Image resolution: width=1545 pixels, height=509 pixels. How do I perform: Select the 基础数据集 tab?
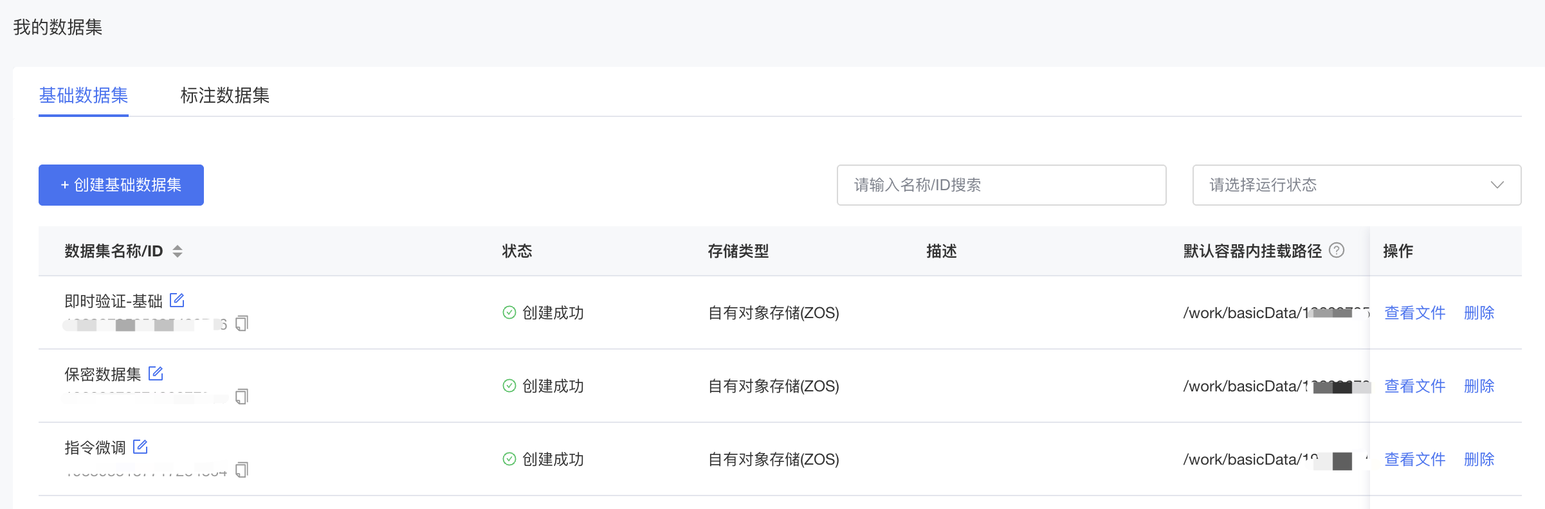point(84,95)
